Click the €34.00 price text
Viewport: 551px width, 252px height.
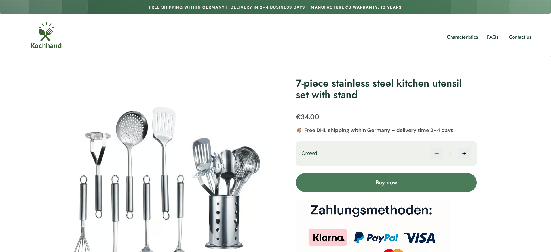click(307, 117)
